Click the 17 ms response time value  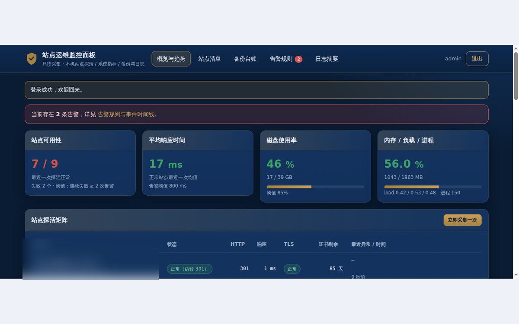[166, 164]
